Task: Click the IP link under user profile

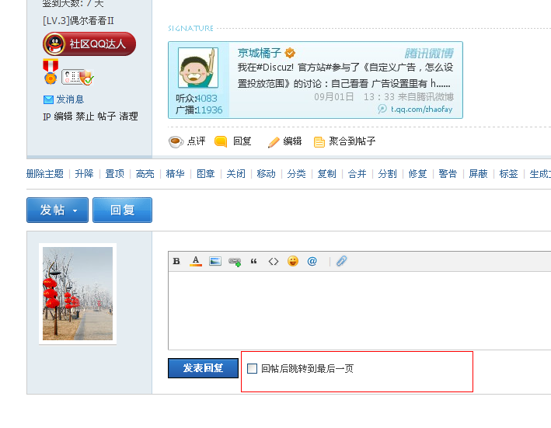Action: tap(47, 117)
